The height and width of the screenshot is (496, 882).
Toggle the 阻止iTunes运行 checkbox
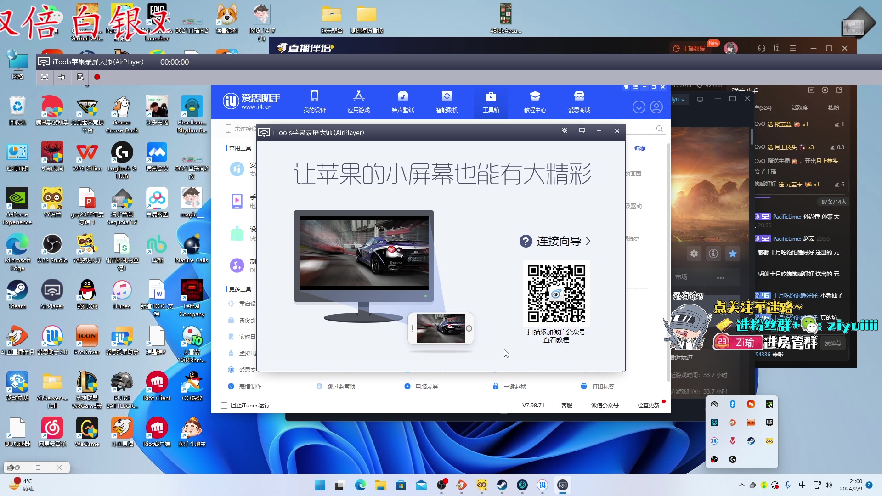pyautogui.click(x=224, y=406)
